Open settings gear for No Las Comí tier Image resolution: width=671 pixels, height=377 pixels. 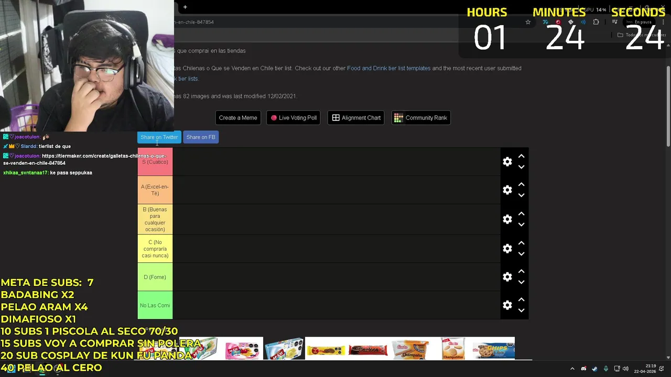coord(507,305)
